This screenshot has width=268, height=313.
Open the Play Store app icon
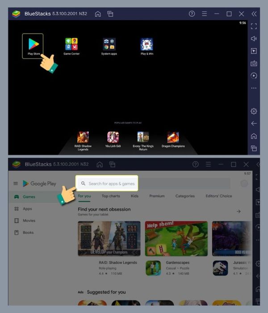click(33, 44)
